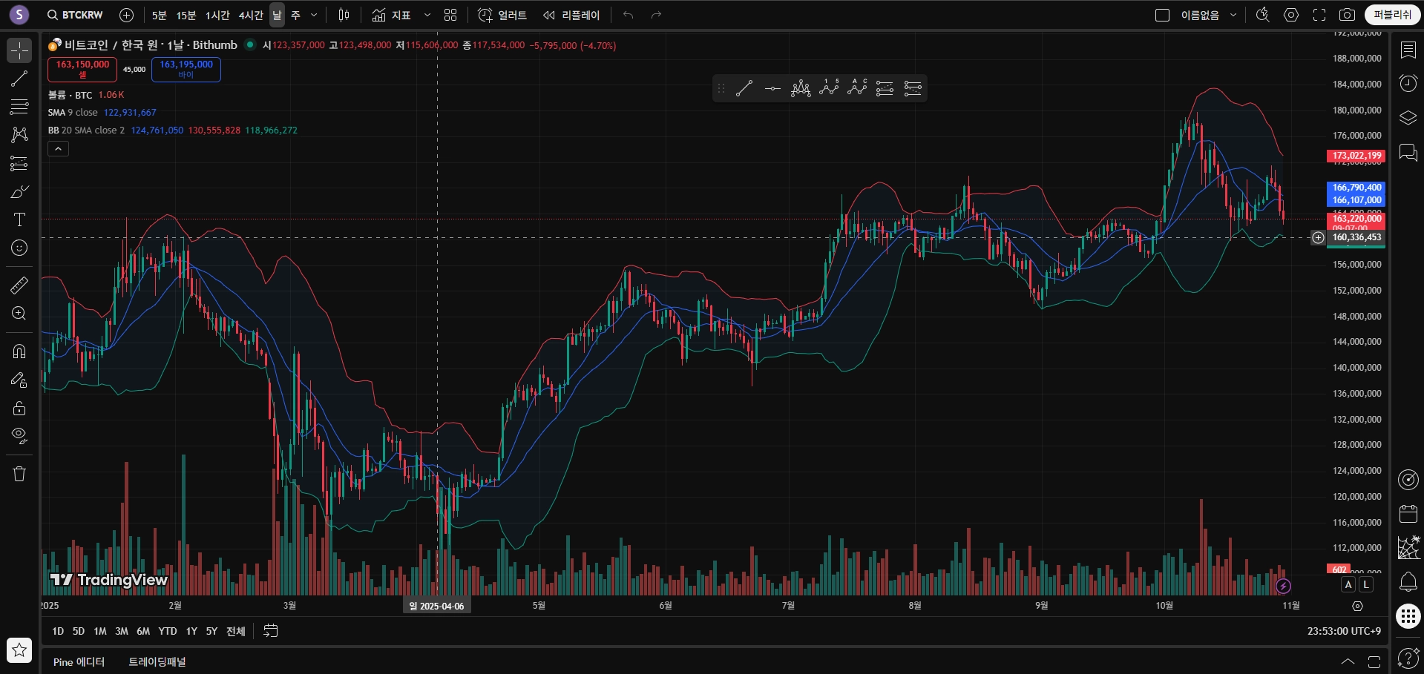Screen dimensions: 1424x674
Task: Click the 얼러트 alert button
Action: point(502,15)
